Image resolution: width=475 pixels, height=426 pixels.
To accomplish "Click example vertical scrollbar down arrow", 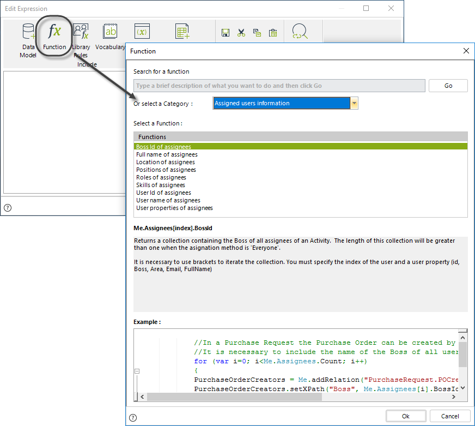I will click(462, 388).
